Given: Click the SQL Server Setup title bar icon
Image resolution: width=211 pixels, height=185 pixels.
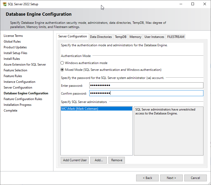Looking at the screenshot, I should point(4,4).
